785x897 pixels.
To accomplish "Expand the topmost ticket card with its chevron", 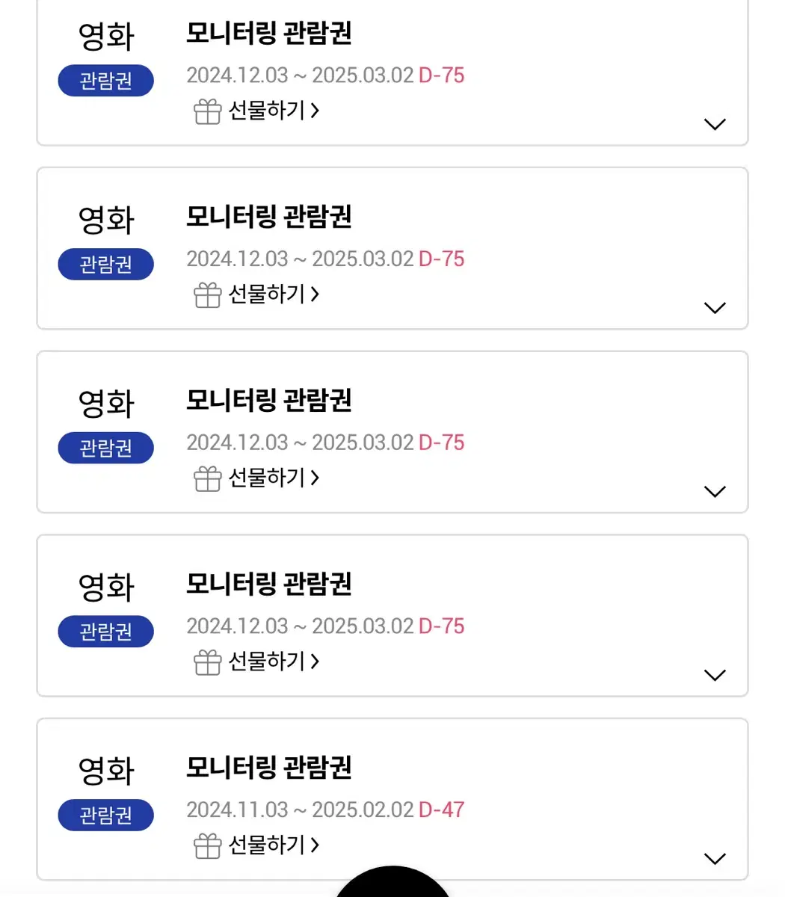I will (715, 124).
